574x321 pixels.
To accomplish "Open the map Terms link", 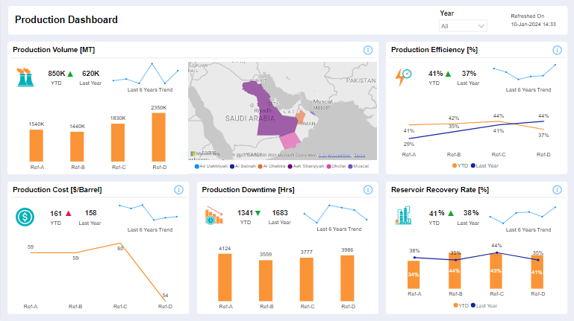I will point(360,154).
